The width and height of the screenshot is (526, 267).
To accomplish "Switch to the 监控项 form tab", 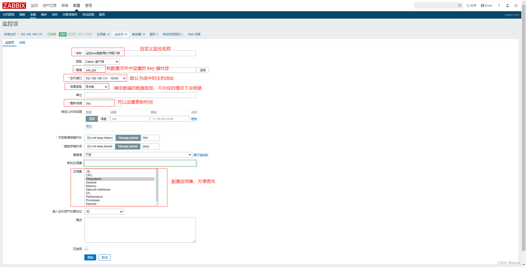I will [10, 42].
